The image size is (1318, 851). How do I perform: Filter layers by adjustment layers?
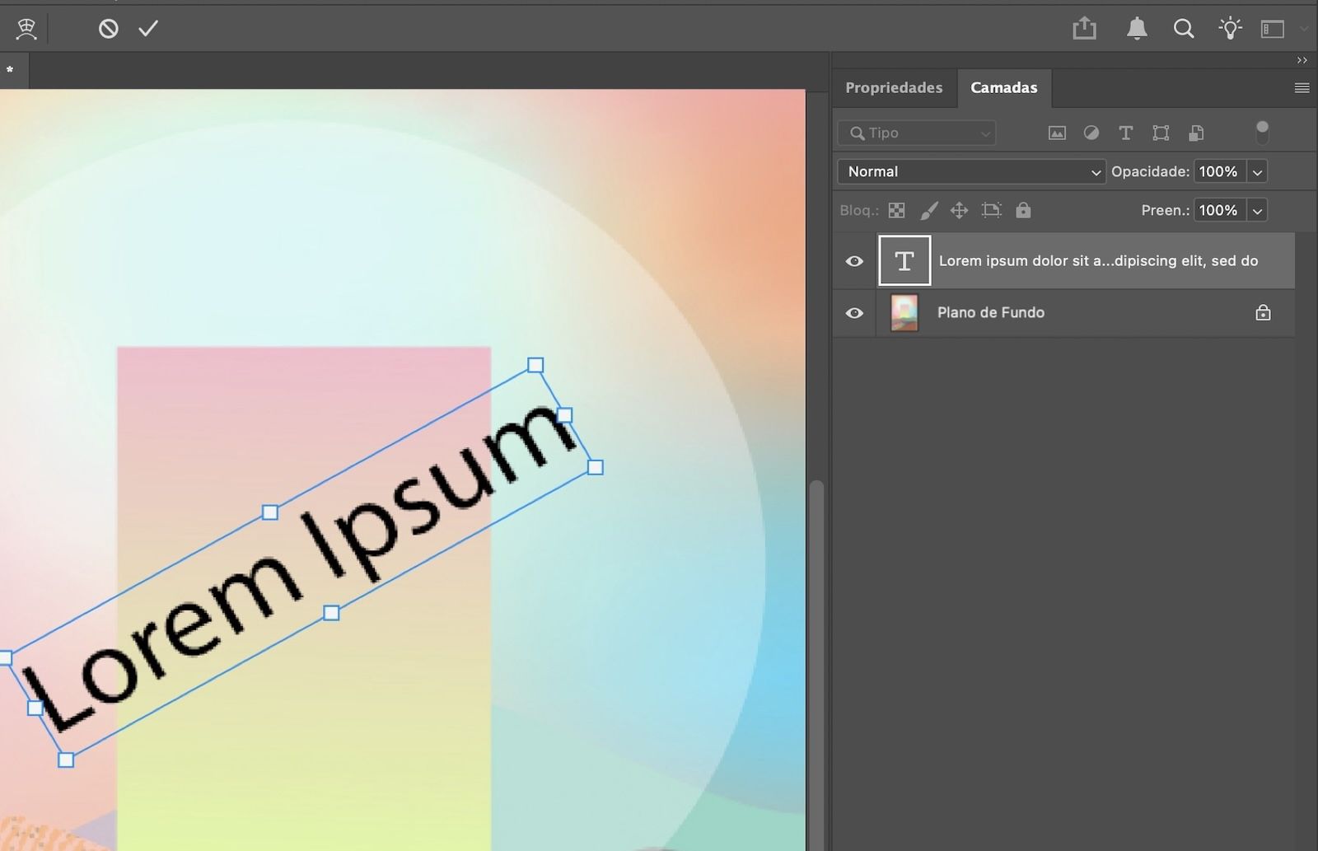1091,133
